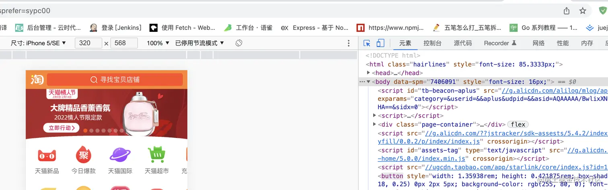Click the Taobao 淘 logo
608x190 pixels.
pyautogui.click(x=37, y=79)
